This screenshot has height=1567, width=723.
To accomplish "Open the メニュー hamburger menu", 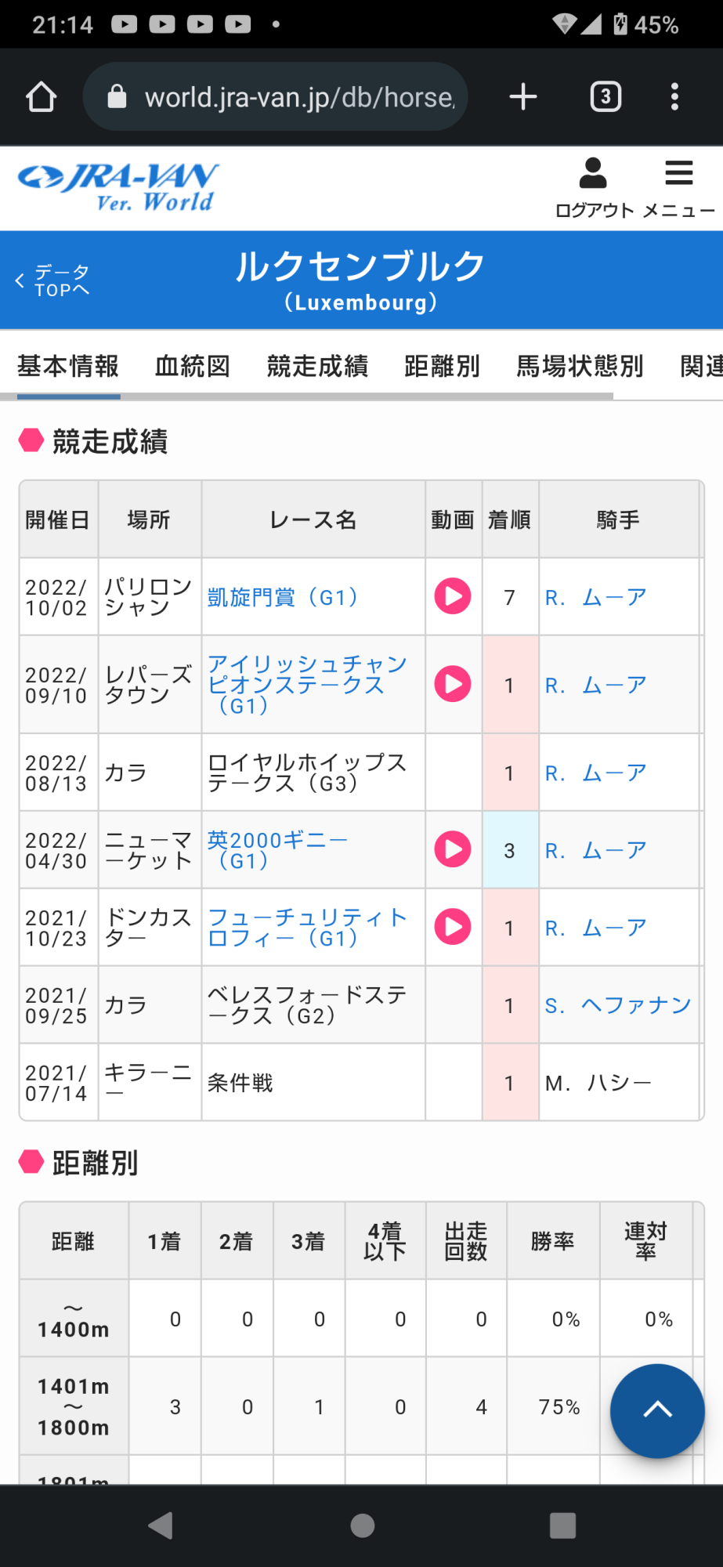I will (678, 188).
